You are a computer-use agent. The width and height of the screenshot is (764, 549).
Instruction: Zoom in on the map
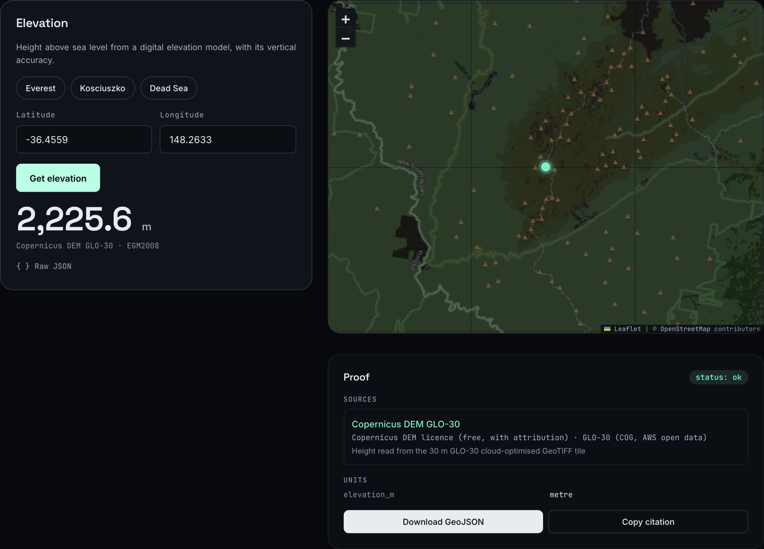346,20
